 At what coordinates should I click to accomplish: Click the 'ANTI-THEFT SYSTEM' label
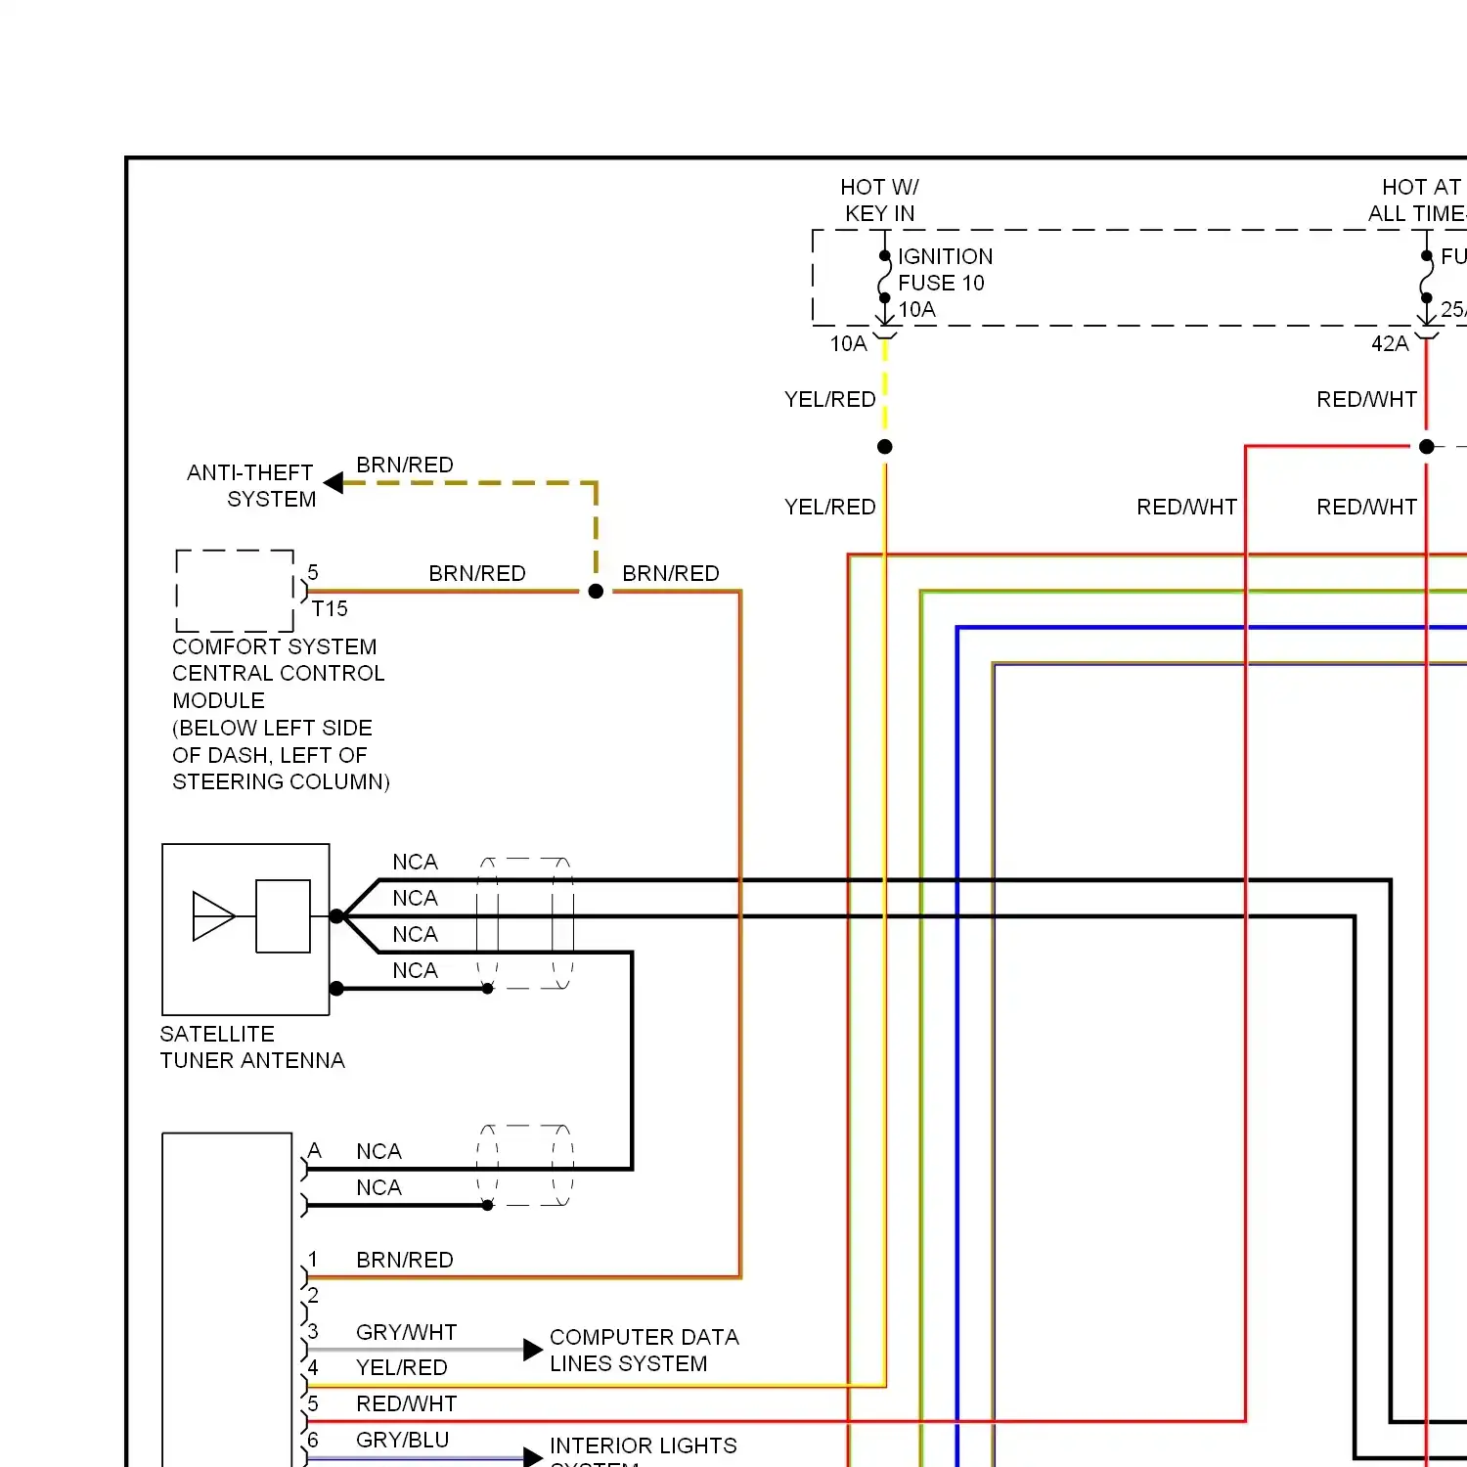(x=251, y=486)
